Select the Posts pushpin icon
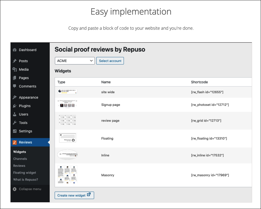This screenshot has width=261, height=209. coord(15,61)
